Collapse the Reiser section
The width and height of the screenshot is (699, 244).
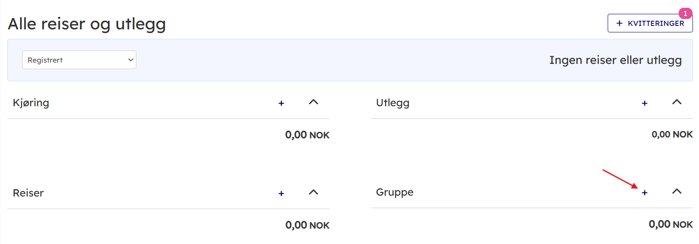pyautogui.click(x=313, y=193)
